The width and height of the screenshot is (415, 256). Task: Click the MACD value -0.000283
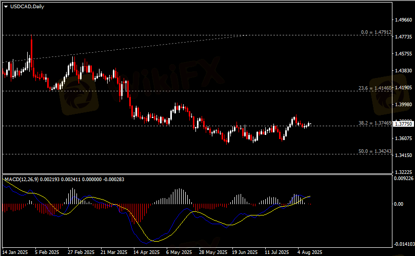click(x=113, y=179)
